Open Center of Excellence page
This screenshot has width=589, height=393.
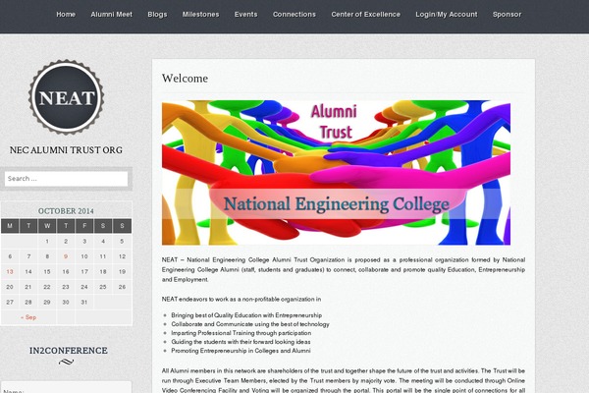click(x=365, y=15)
